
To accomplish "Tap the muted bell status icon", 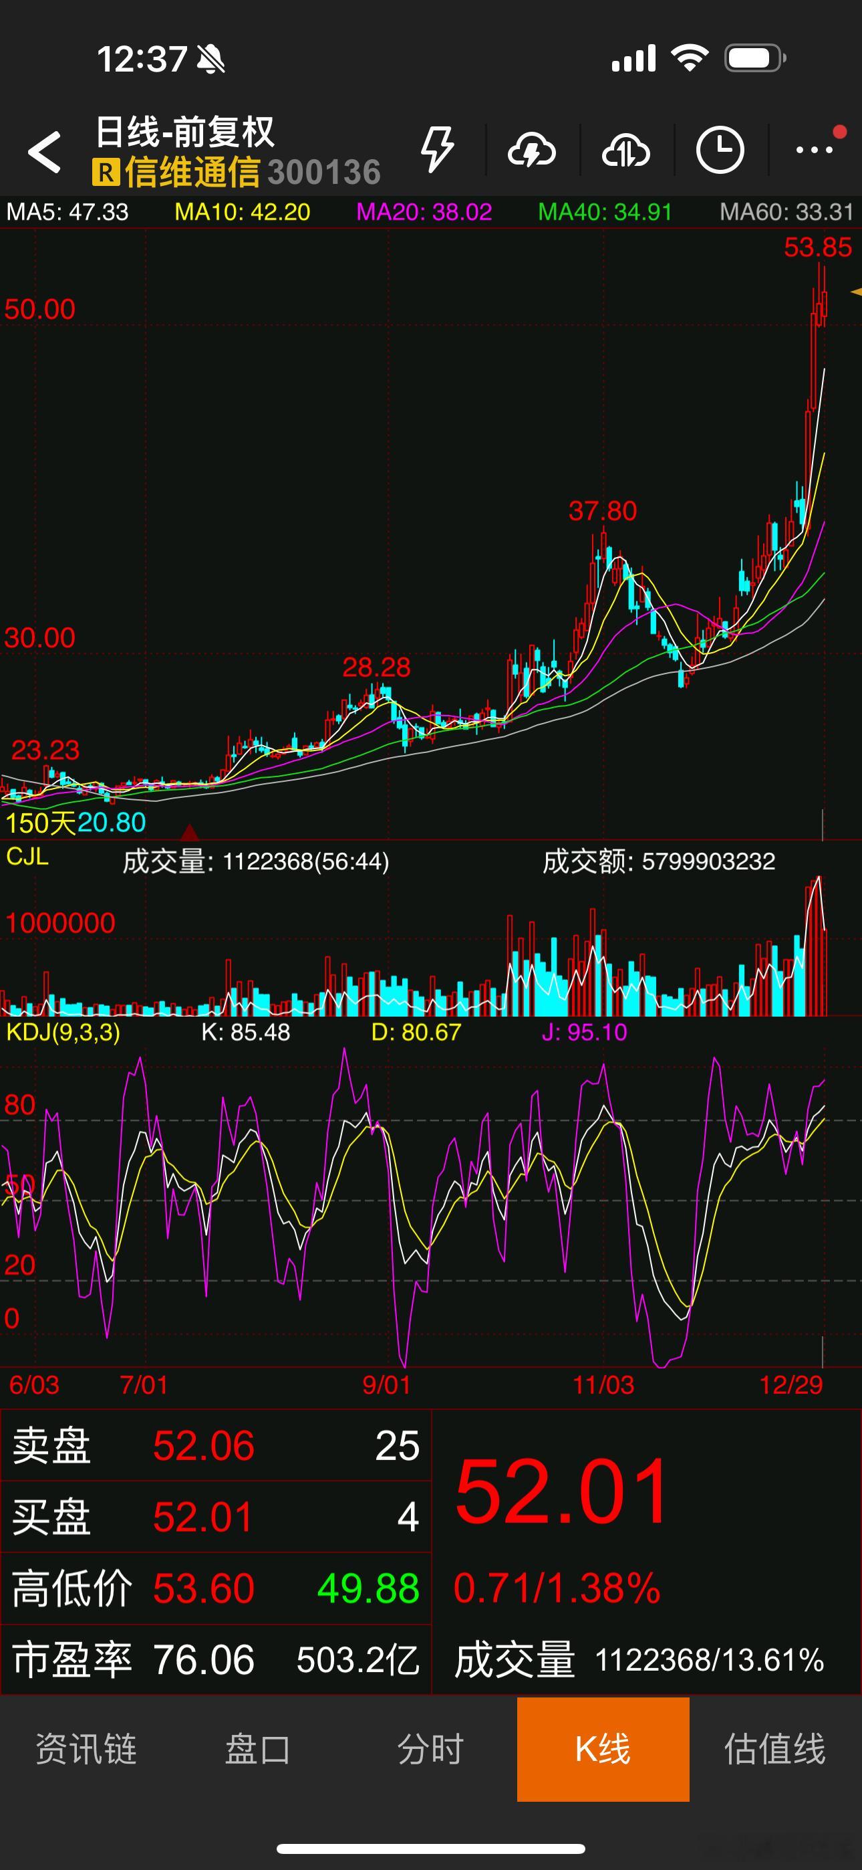I will coord(210,59).
